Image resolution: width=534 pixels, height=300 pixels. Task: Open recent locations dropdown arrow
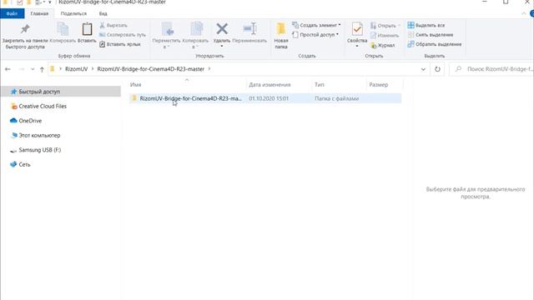click(x=33, y=69)
